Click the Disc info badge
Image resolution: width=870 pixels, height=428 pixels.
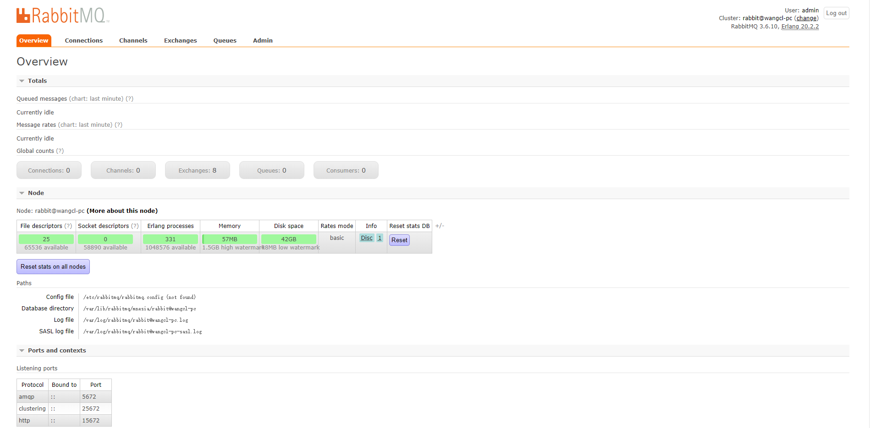point(367,238)
